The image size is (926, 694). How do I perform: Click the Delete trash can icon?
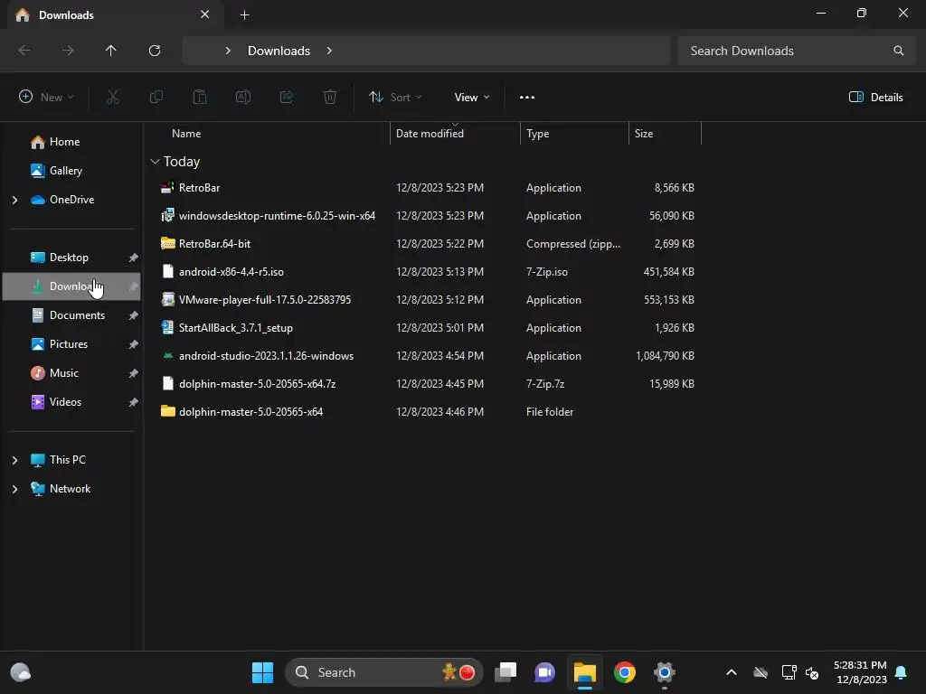coord(330,97)
